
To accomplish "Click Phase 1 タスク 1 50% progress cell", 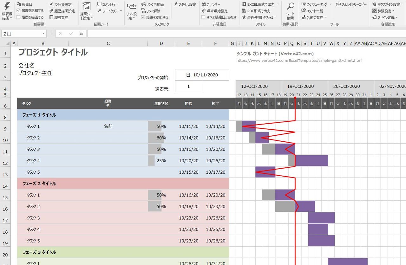I will click(161, 126).
